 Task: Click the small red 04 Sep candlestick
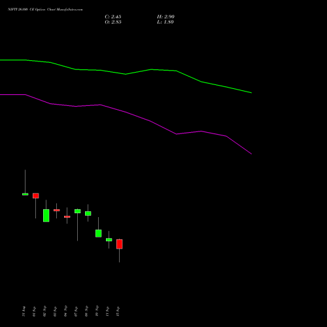(67, 216)
